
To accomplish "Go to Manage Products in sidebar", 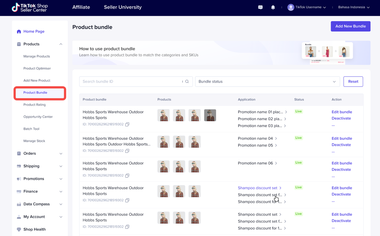I will [37, 56].
